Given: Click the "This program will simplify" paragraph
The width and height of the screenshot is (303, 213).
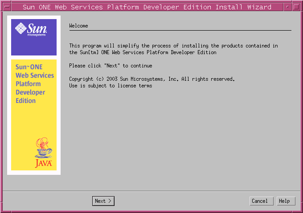Looking at the screenshot, I should (x=173, y=49).
